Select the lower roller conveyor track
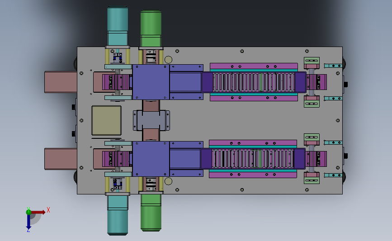Viewport: 392px width, 241px height. pyautogui.click(x=253, y=159)
